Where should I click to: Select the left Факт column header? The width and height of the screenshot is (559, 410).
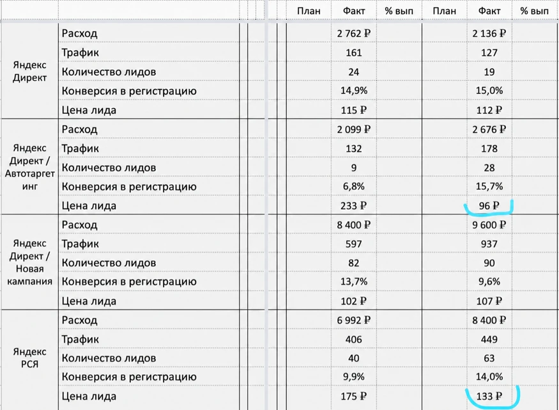(354, 11)
